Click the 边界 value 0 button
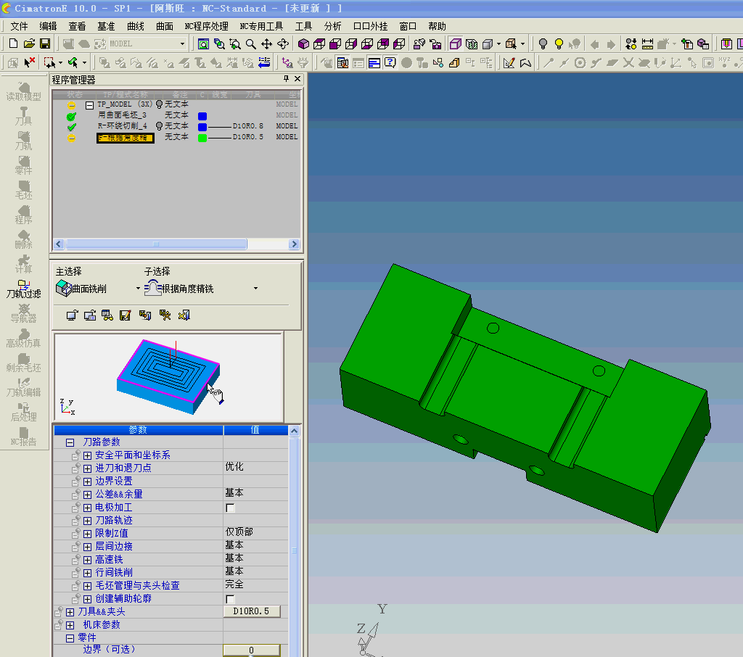 click(x=252, y=650)
